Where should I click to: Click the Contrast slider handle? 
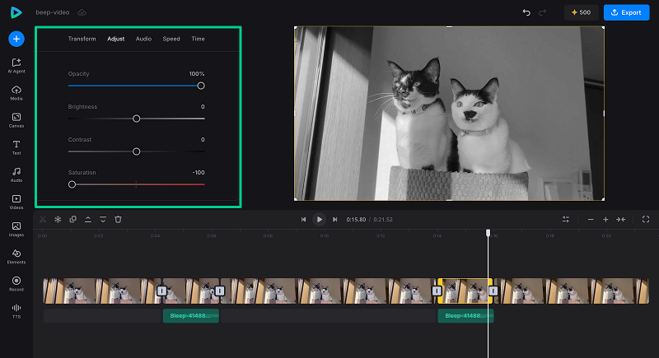(x=136, y=151)
